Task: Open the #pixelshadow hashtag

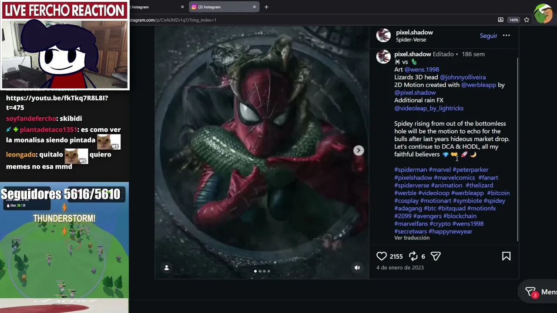Action: 413,178
